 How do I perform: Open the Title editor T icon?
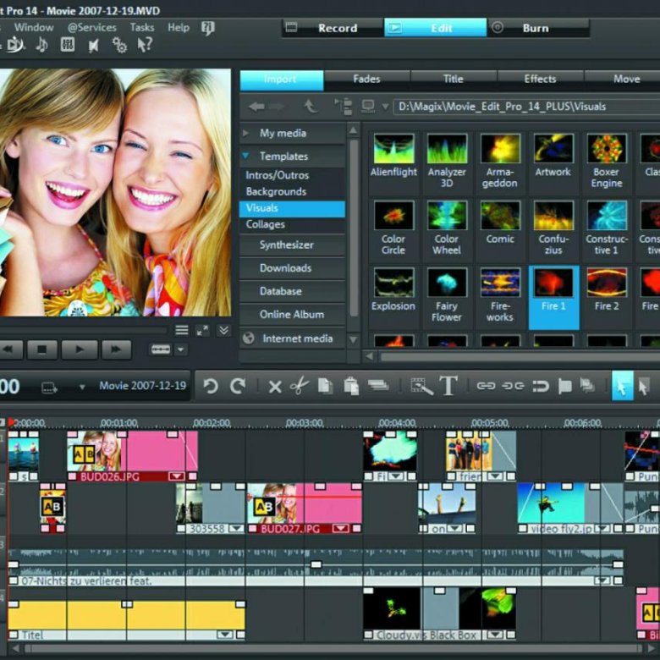click(x=448, y=387)
